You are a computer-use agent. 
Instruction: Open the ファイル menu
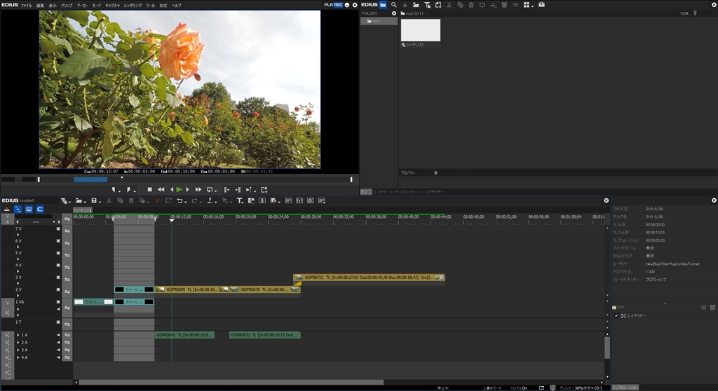coord(27,5)
